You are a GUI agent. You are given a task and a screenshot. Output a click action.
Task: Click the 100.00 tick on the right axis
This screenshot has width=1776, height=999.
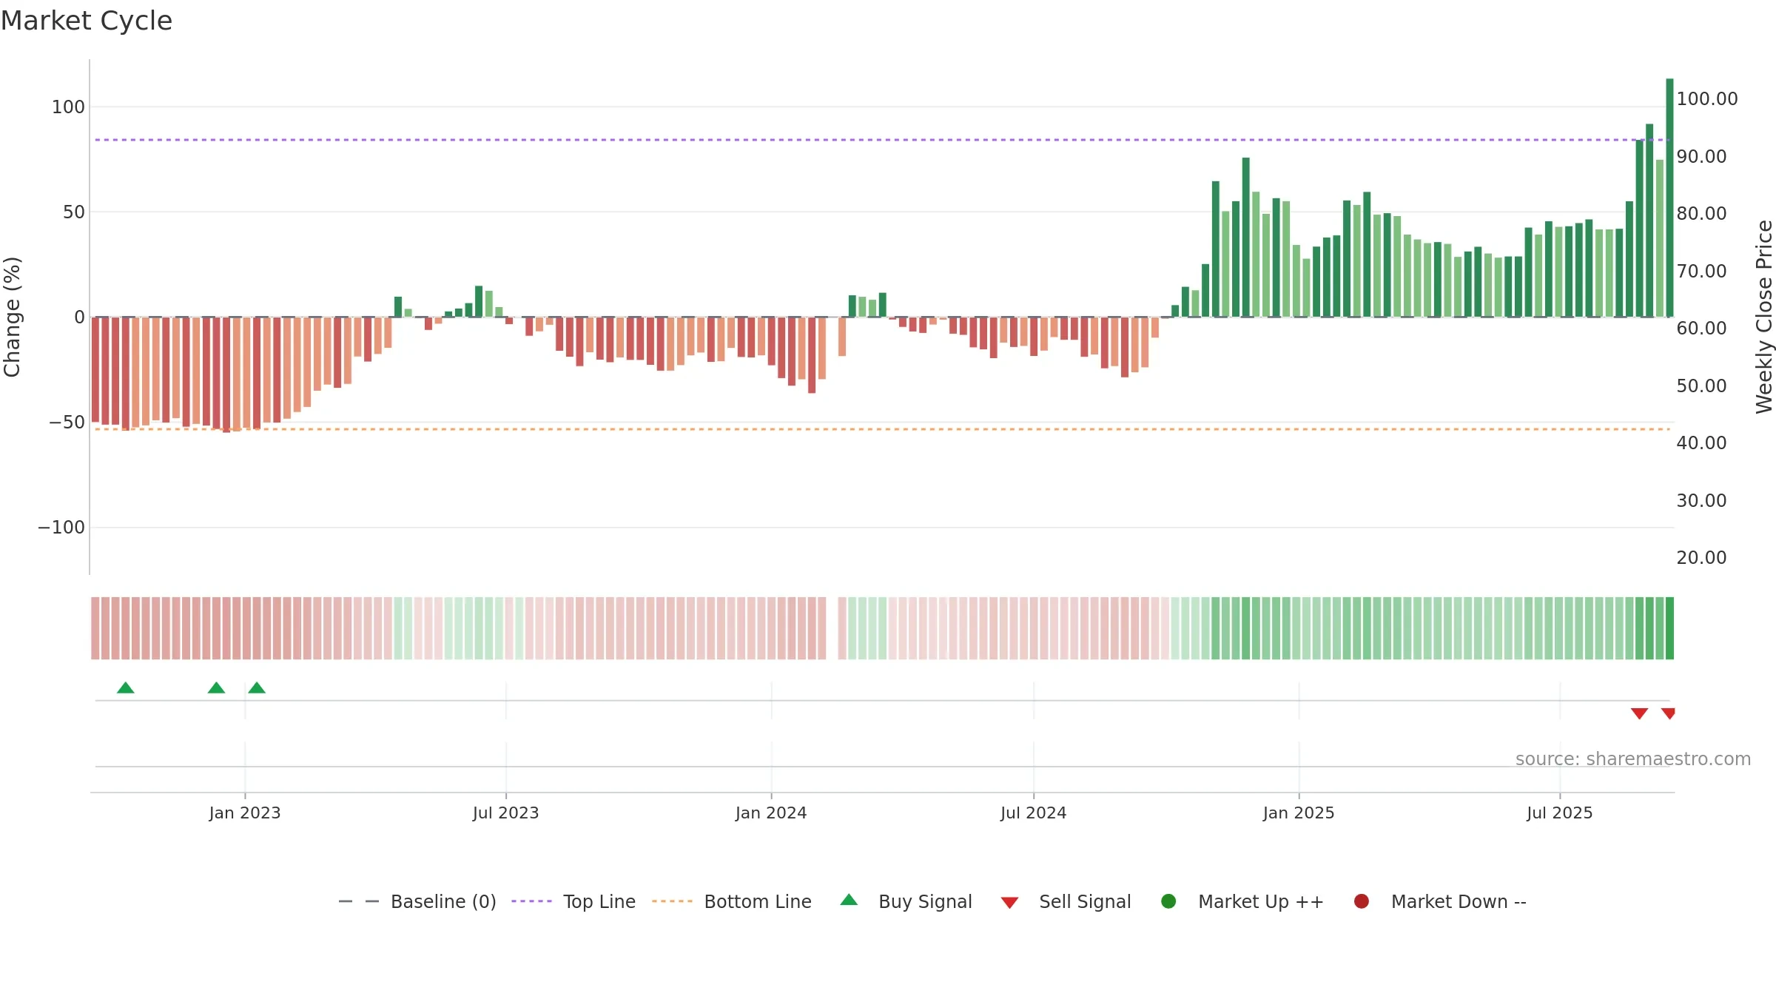pos(1707,99)
